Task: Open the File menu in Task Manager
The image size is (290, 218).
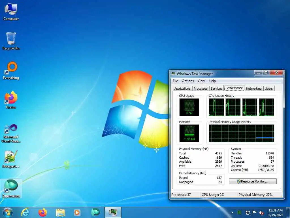Action: pos(175,81)
